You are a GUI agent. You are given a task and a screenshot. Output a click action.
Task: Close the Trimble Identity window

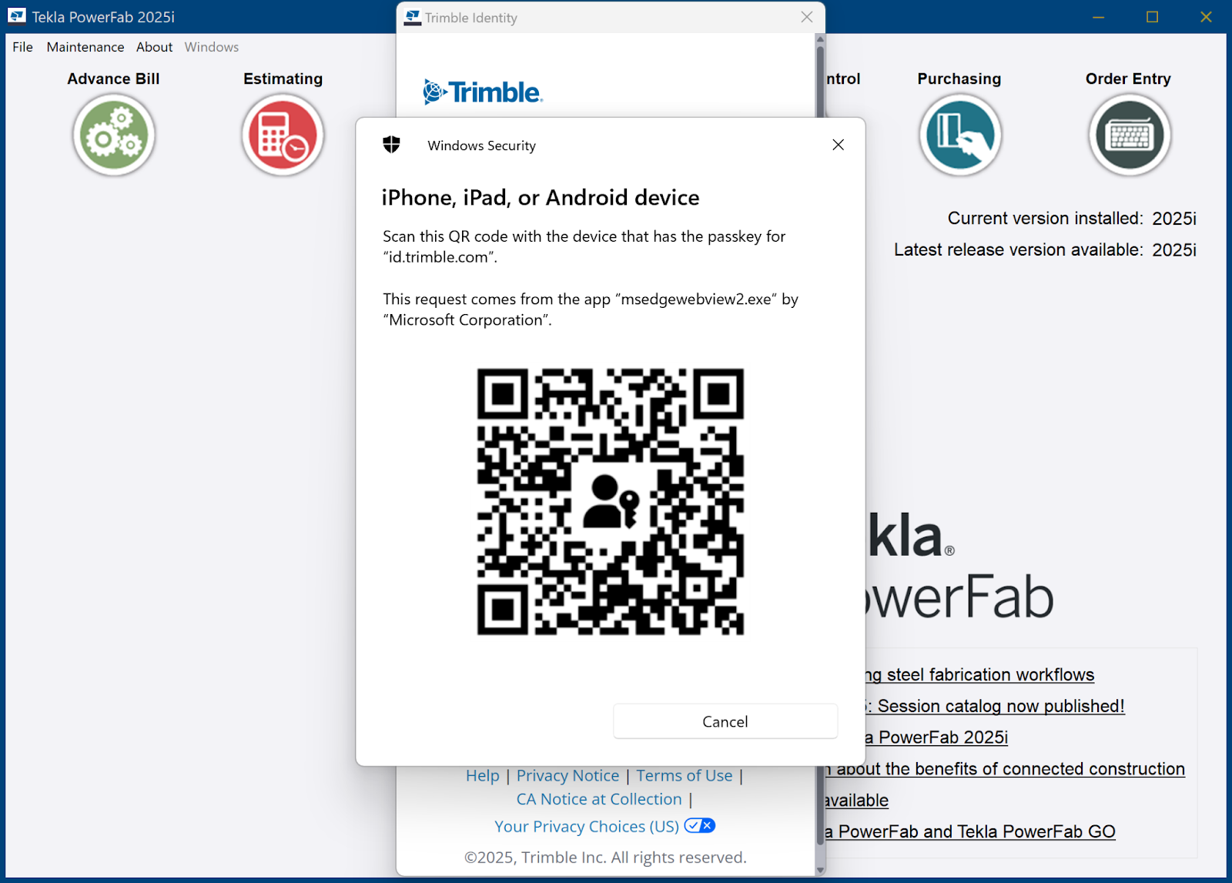[x=807, y=17]
